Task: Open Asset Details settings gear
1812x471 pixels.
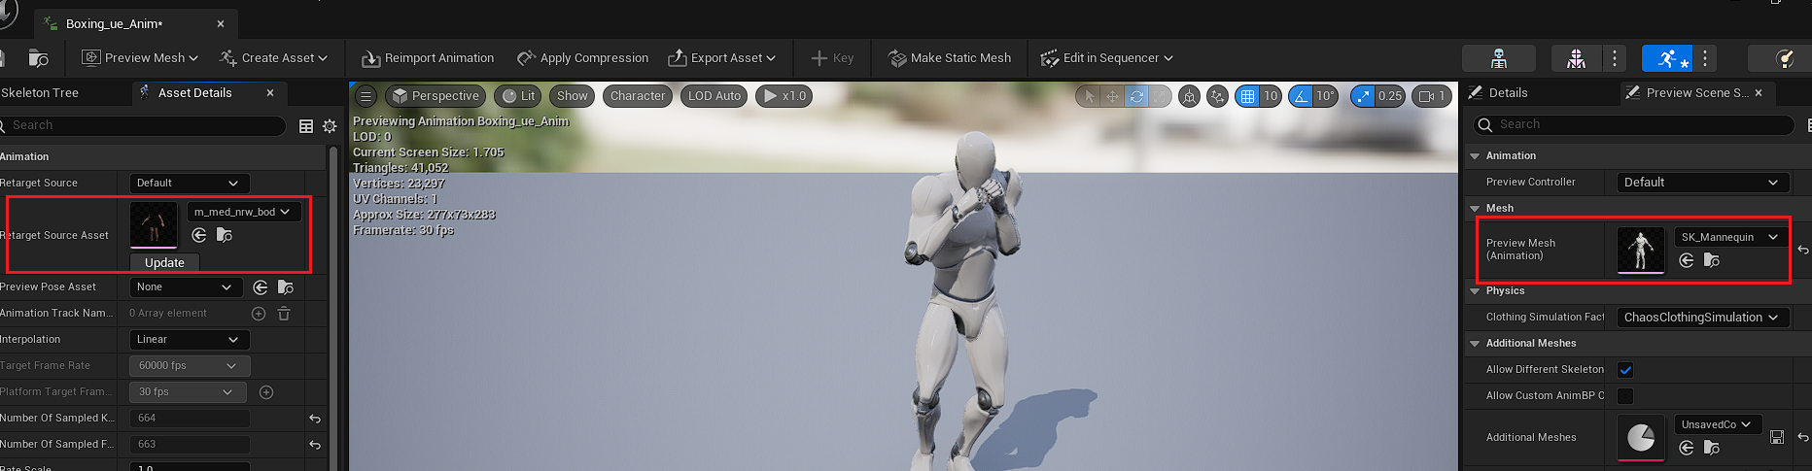Action: click(x=330, y=126)
